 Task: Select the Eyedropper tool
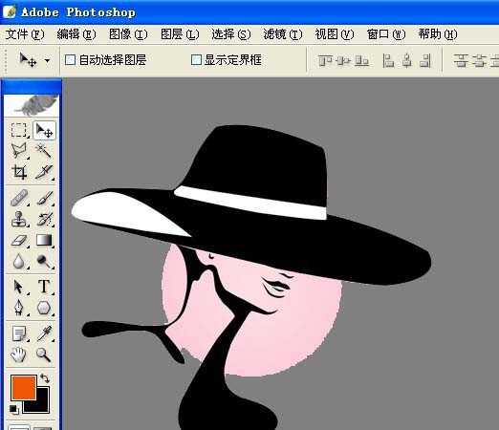click(44, 333)
